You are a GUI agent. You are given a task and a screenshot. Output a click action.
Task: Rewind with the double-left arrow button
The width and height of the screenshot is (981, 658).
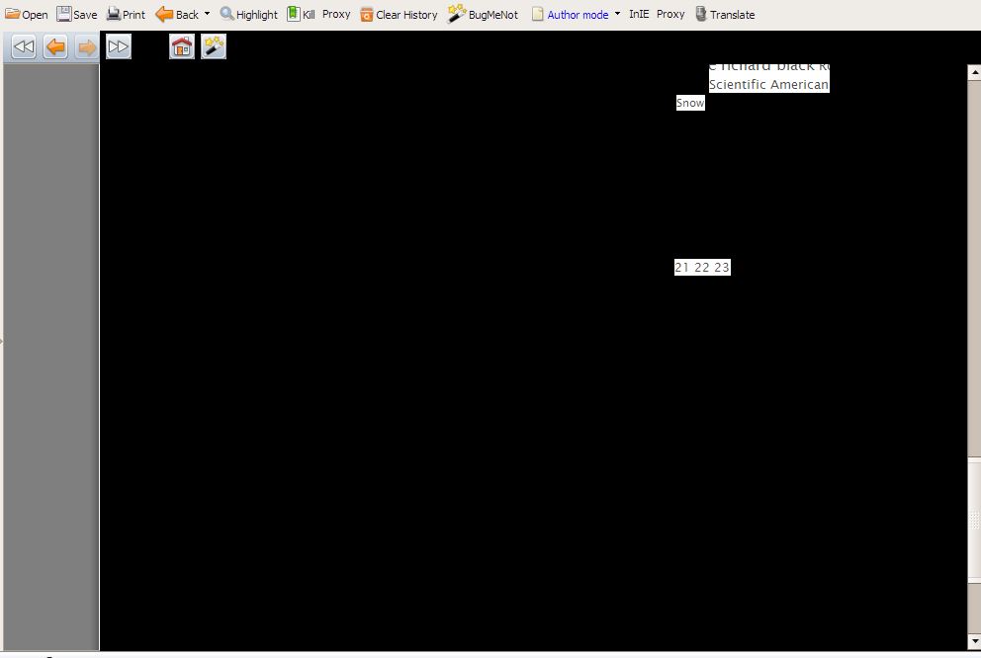pyautogui.click(x=24, y=46)
